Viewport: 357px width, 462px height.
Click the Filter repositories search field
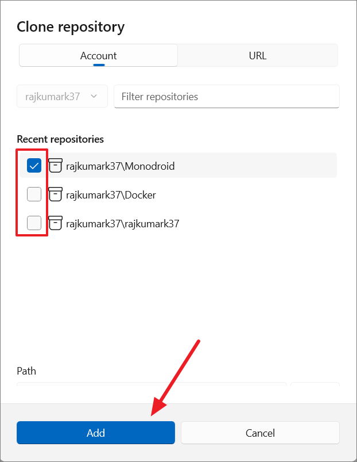pos(226,96)
